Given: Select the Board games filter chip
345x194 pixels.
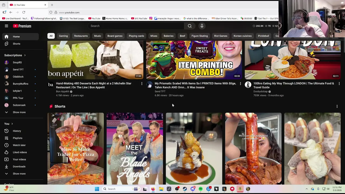Looking at the screenshot, I should pos(115,36).
